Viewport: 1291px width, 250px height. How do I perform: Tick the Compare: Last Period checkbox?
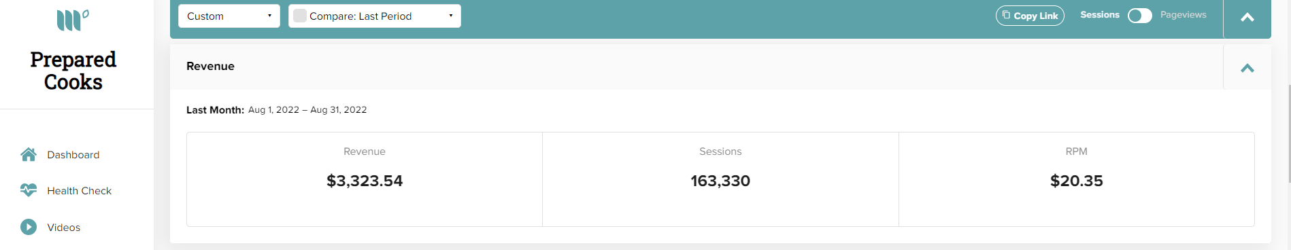coord(300,16)
